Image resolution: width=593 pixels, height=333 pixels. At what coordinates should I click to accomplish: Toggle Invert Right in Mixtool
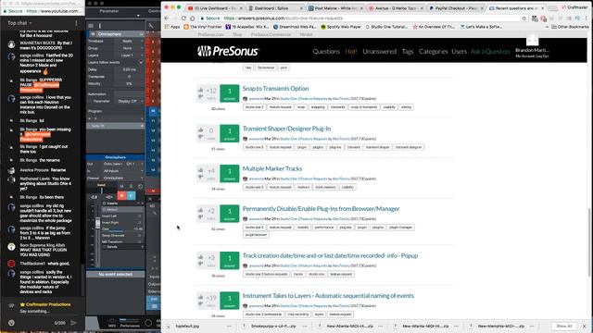[139, 222]
